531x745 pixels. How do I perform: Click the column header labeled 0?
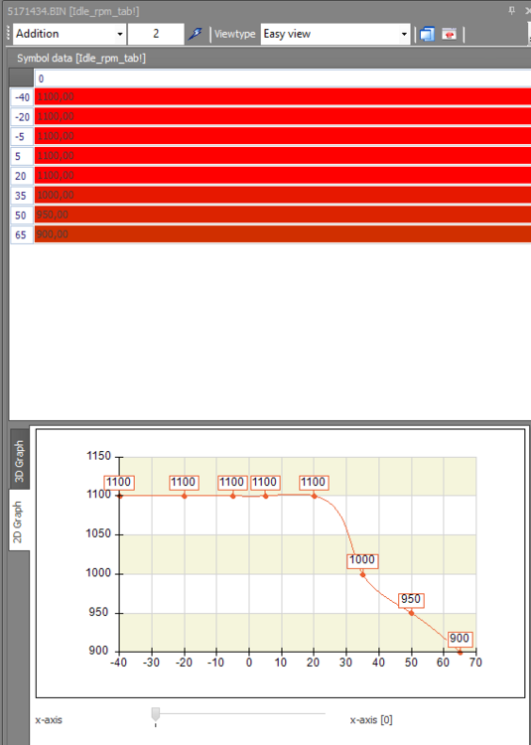coord(282,78)
